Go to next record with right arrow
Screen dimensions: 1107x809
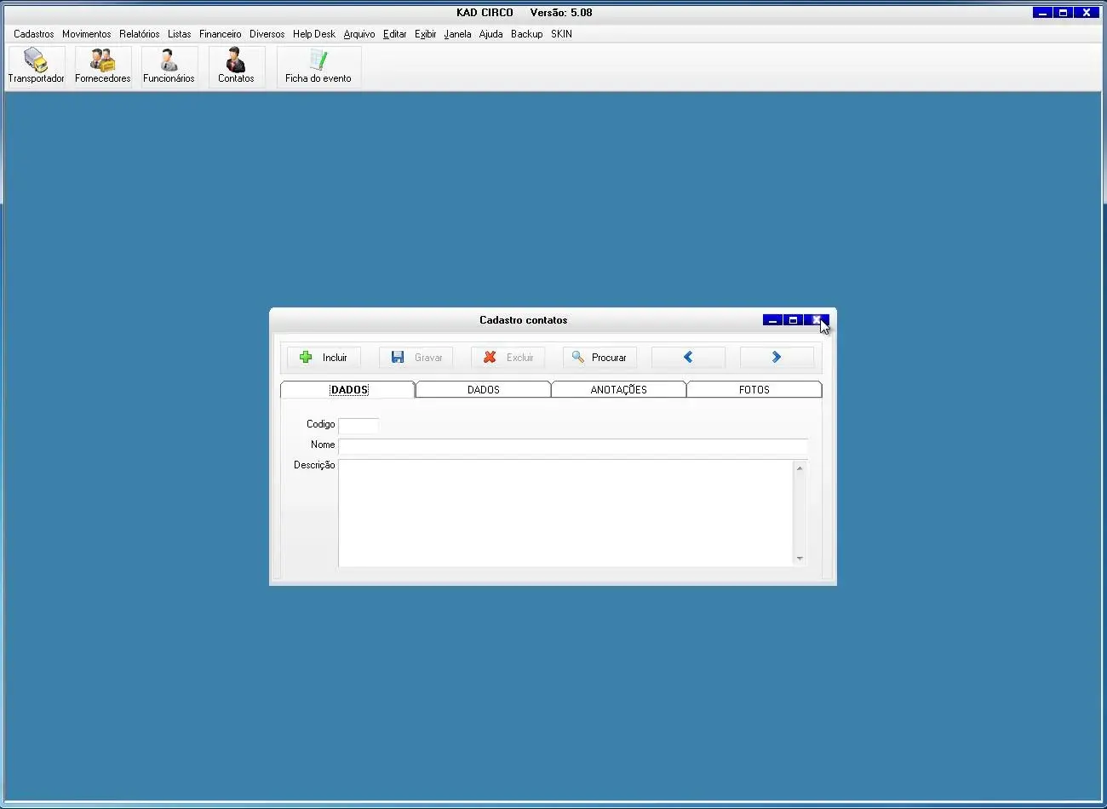pyautogui.click(x=777, y=358)
